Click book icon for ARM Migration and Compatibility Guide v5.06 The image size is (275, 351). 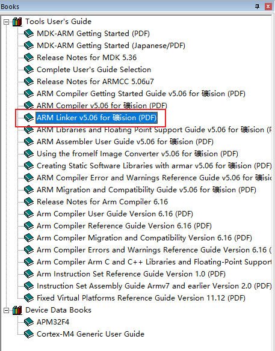pos(29,190)
